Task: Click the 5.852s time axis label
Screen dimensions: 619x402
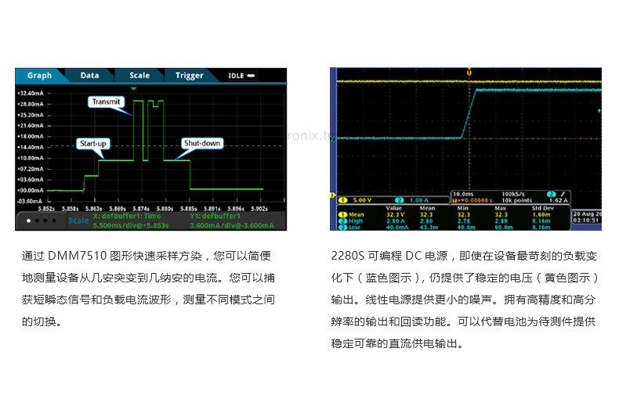Action: tap(46, 209)
